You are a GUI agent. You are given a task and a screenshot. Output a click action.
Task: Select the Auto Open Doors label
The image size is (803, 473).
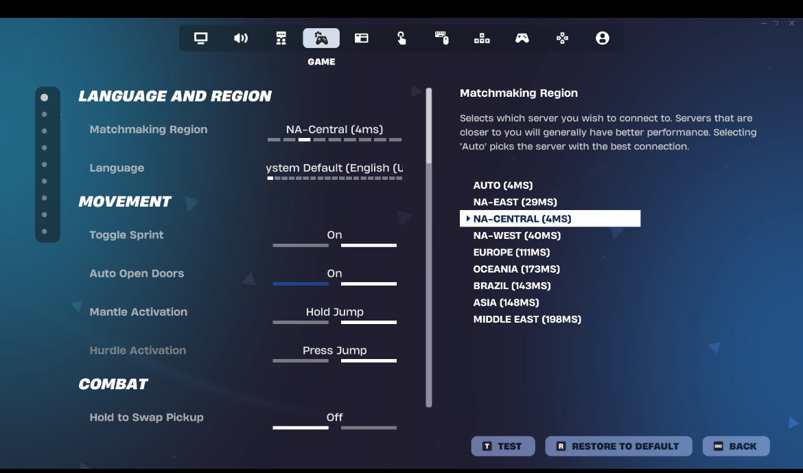click(x=137, y=273)
